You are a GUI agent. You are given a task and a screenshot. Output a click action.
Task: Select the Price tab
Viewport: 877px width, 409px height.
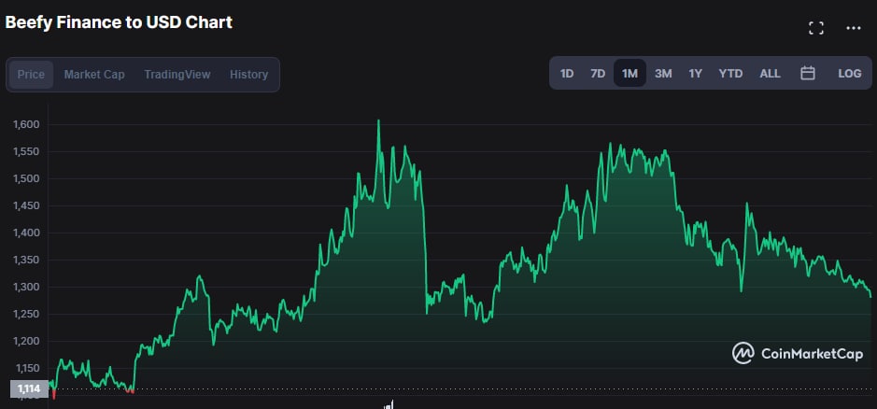31,75
